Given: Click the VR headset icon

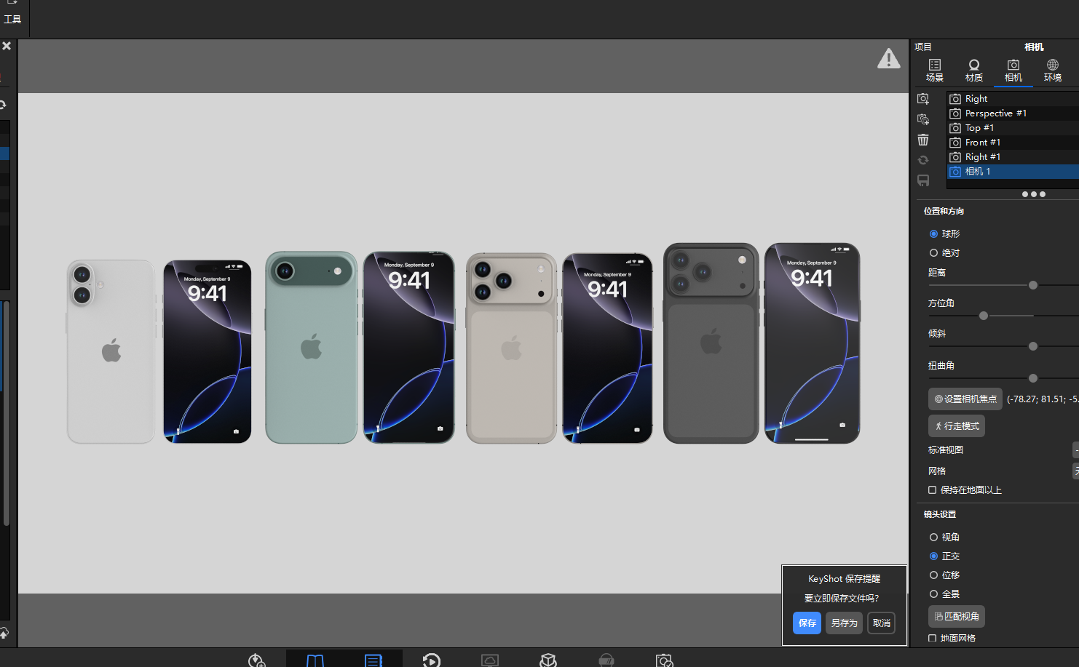Looking at the screenshot, I should [606, 660].
